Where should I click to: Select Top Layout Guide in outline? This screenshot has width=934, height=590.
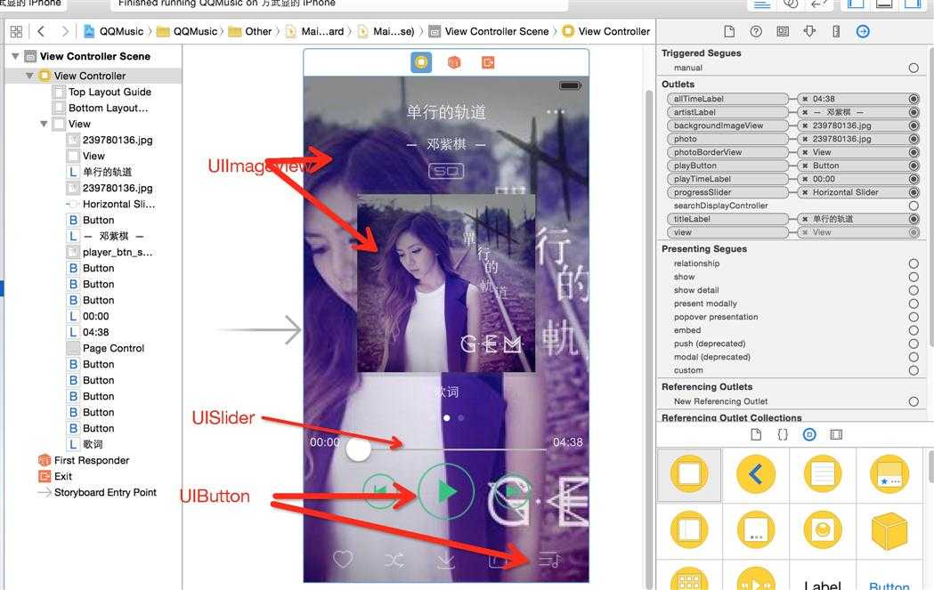pos(102,92)
